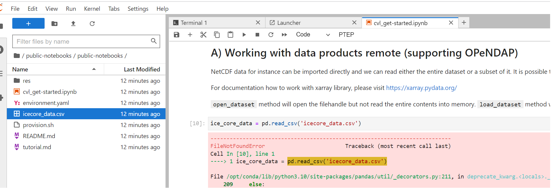The height and width of the screenshot is (188, 551).
Task: Restart the kernel
Action: [x=271, y=35]
